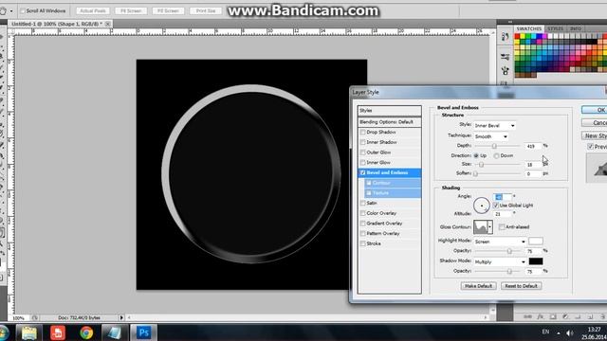Viewport: 607px width, 341px height.
Task: Open the Gloss Contour picker arrow
Action: [x=490, y=227]
